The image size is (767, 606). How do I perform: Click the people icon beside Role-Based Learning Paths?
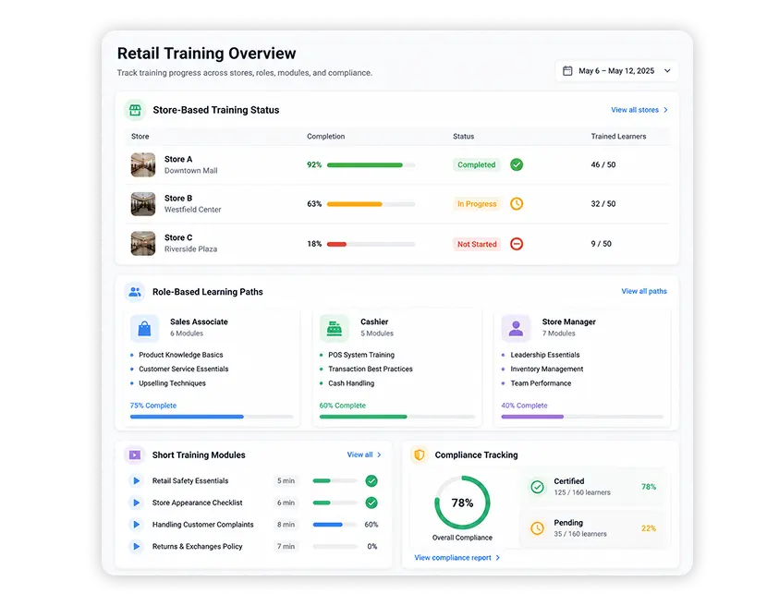tap(135, 292)
